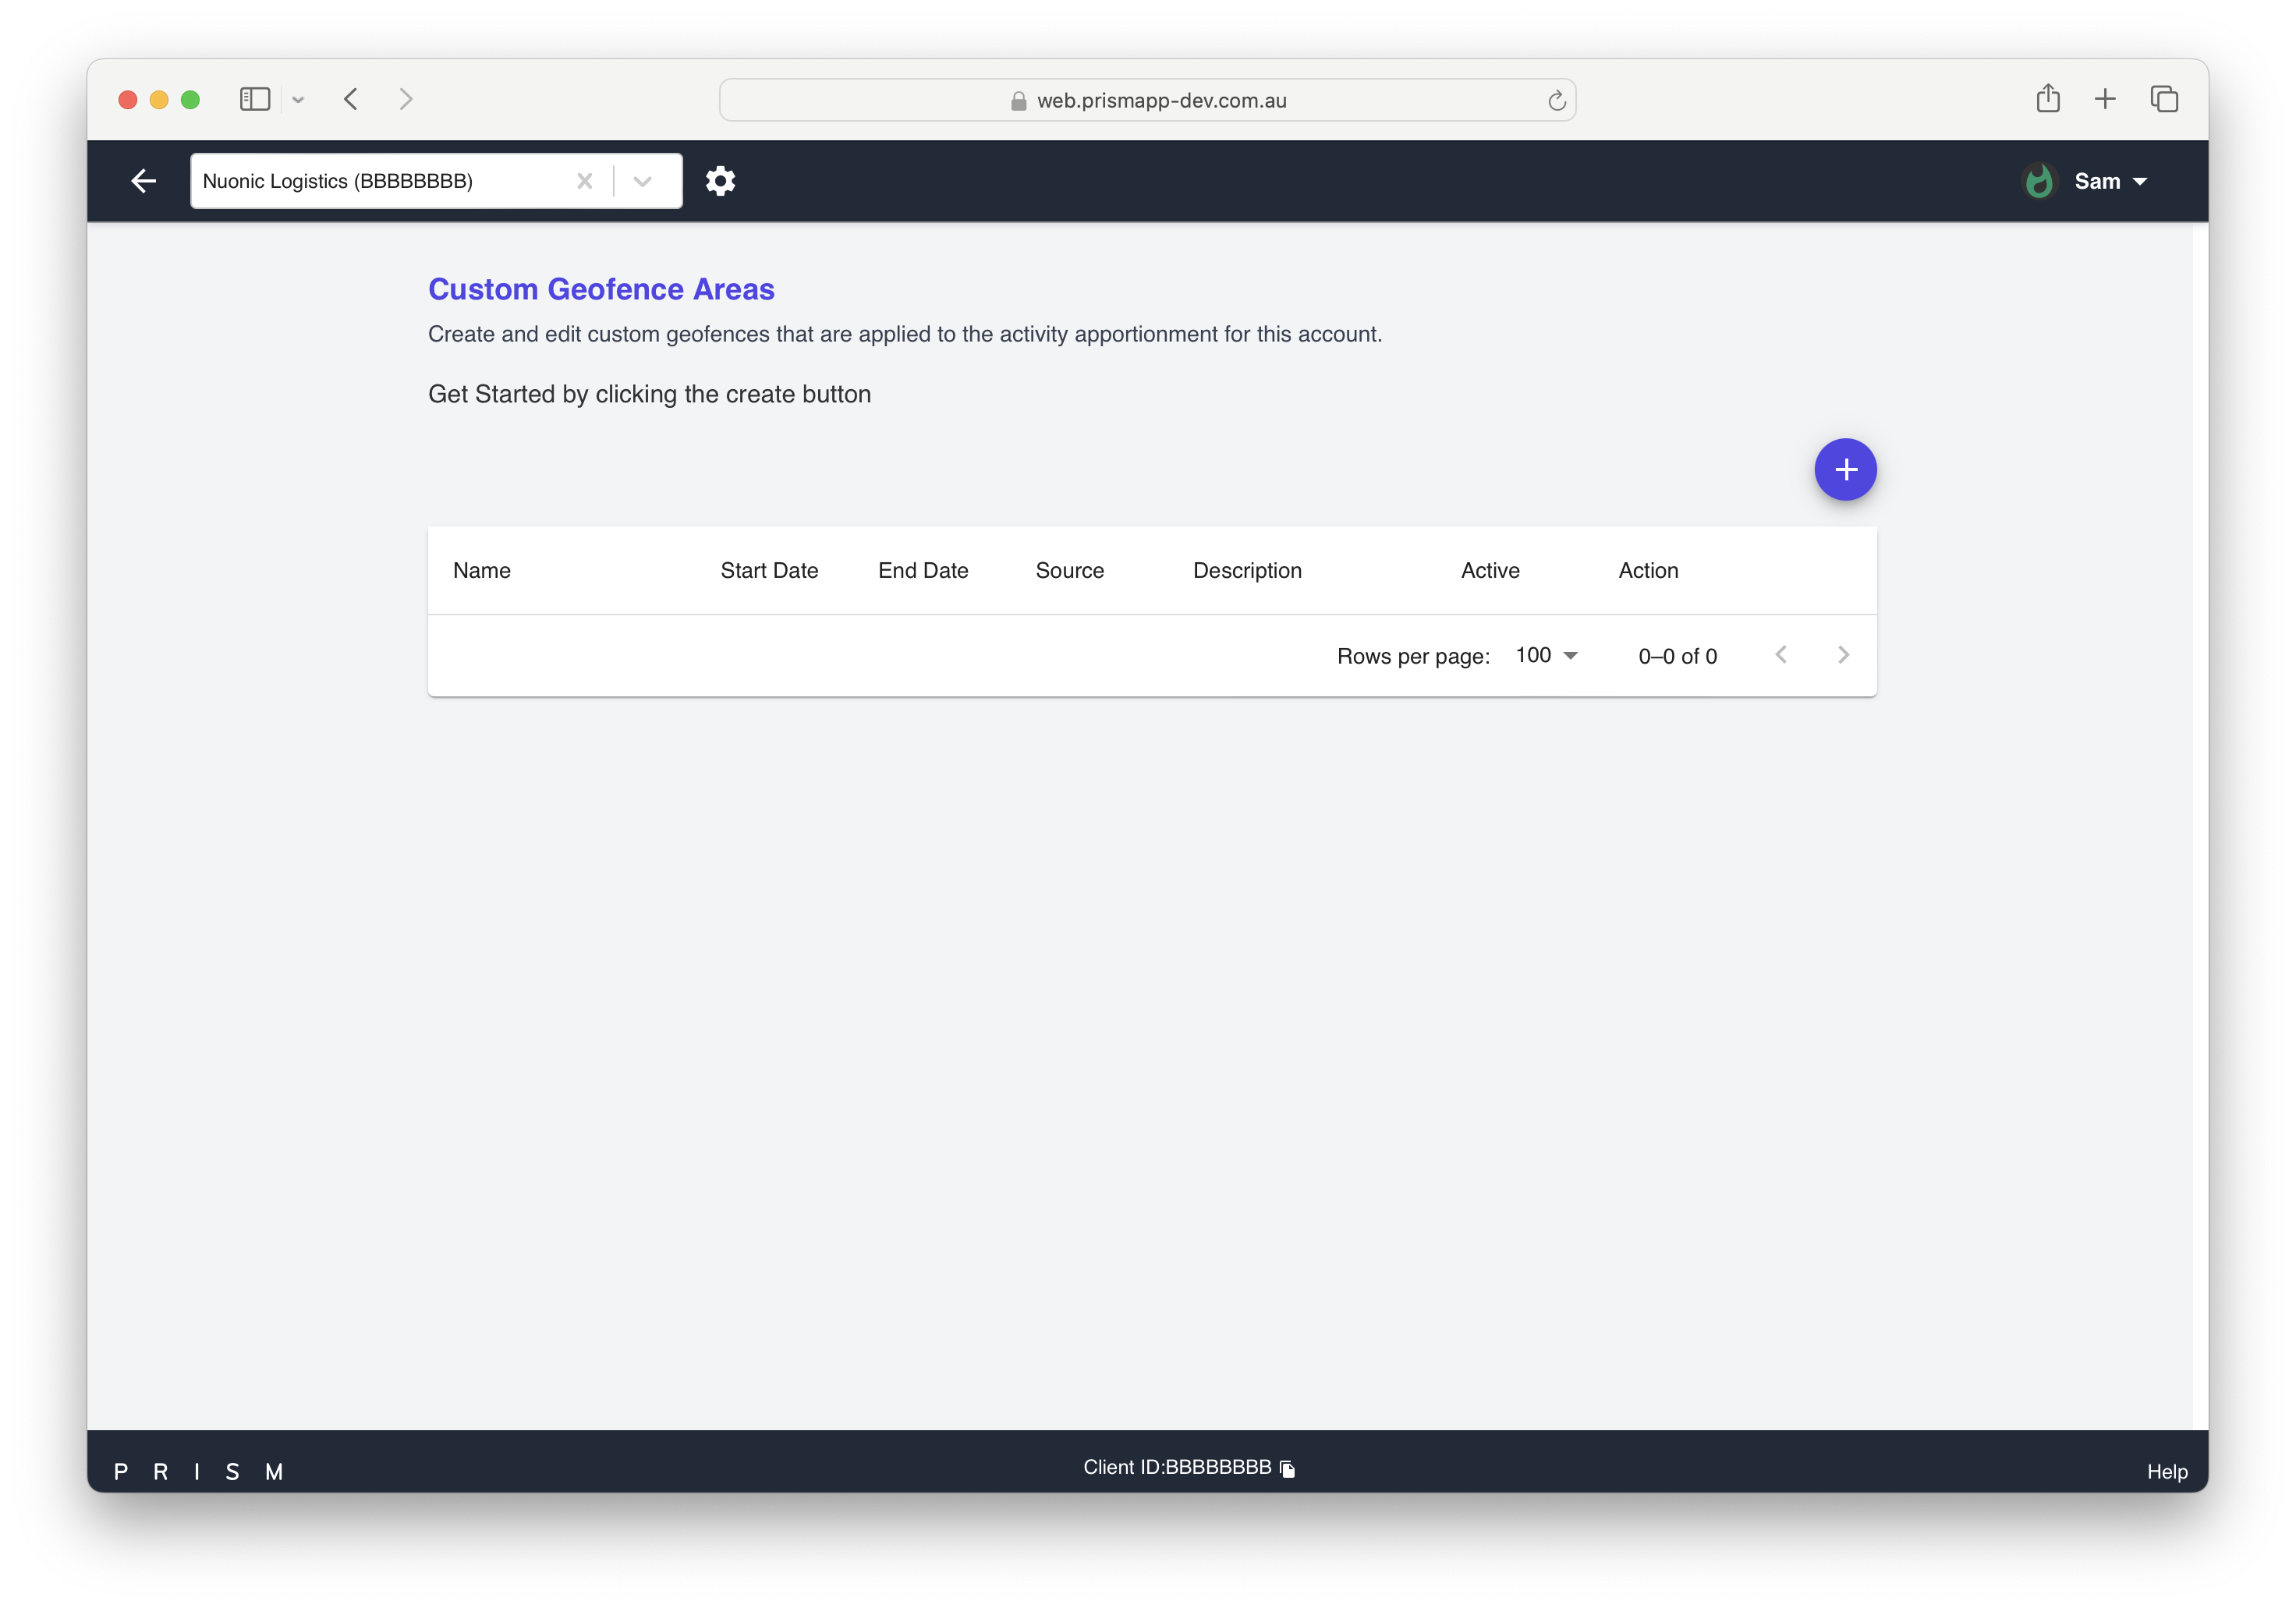Expand the account selector dropdown chevron
Viewport: 2296px width, 1608px height.
[643, 181]
